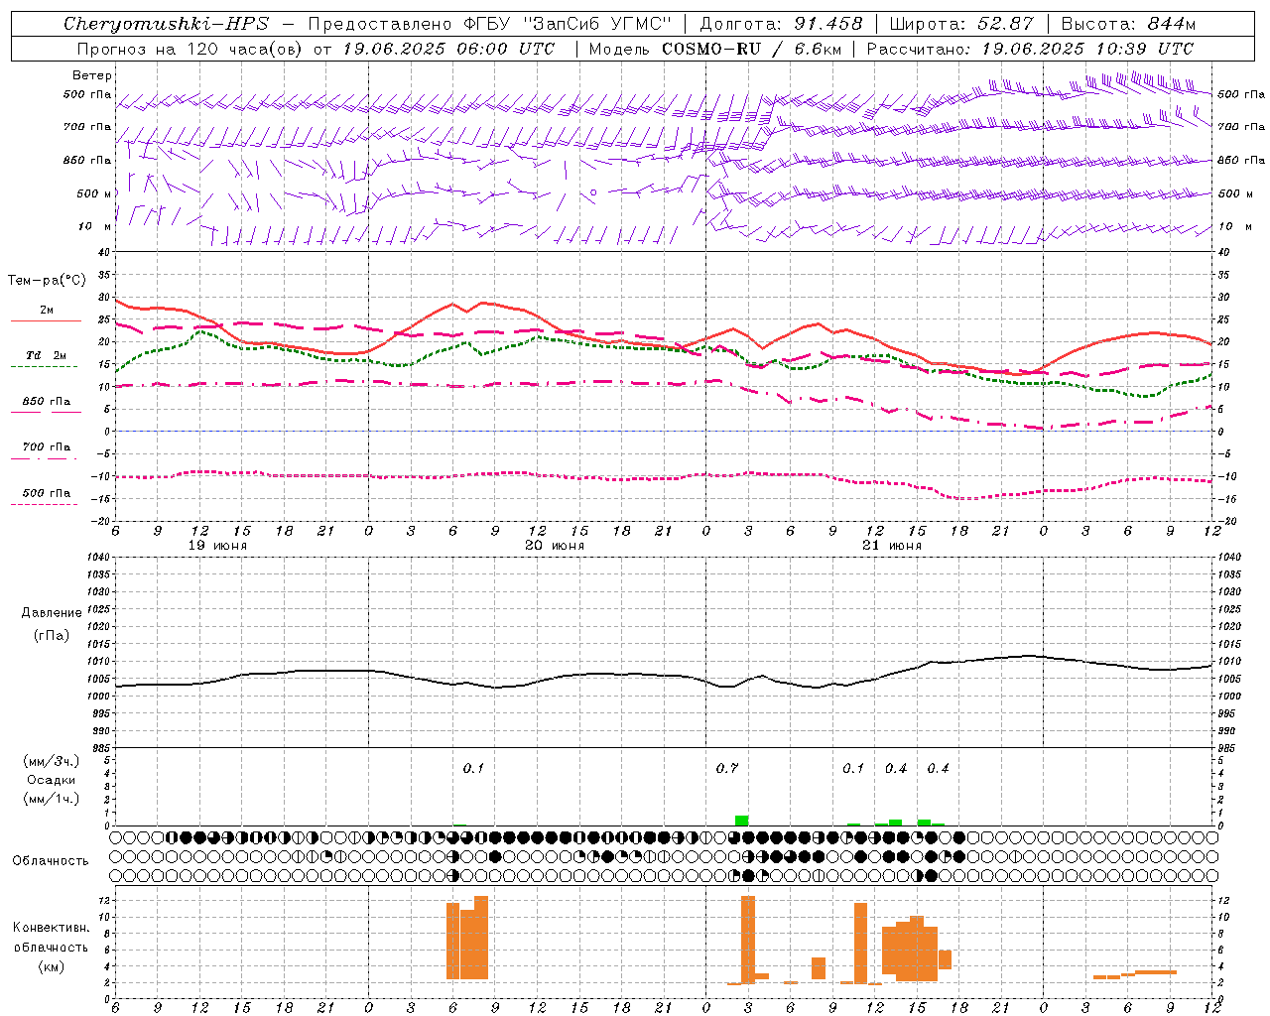Click the Ветер panel label

[x=92, y=75]
